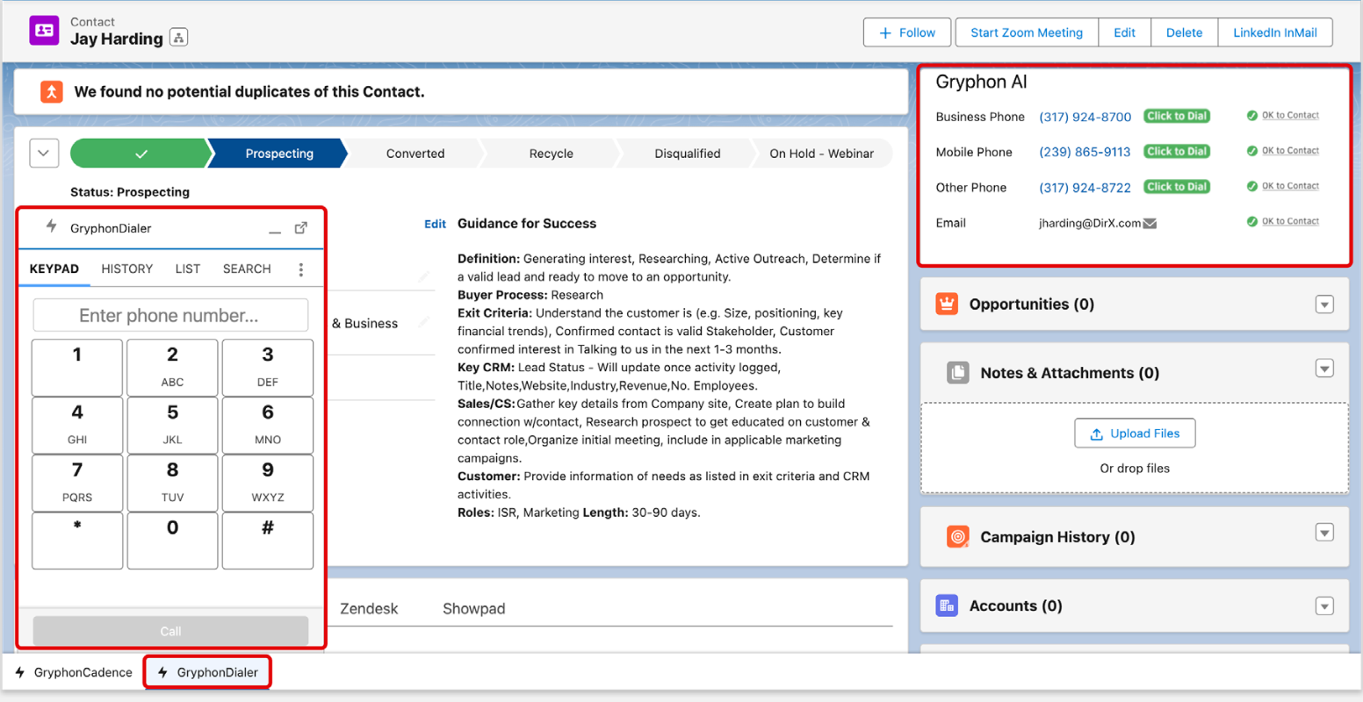Switch to the HISTORY tab in dialer
Screen dimensions: 1363x702
127,269
